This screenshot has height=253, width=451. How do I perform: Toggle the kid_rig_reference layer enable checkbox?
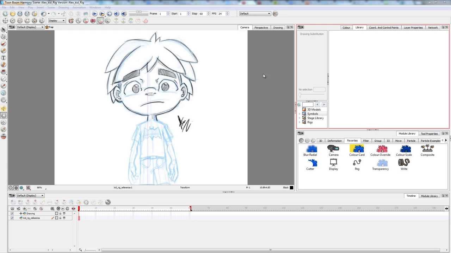[12, 218]
